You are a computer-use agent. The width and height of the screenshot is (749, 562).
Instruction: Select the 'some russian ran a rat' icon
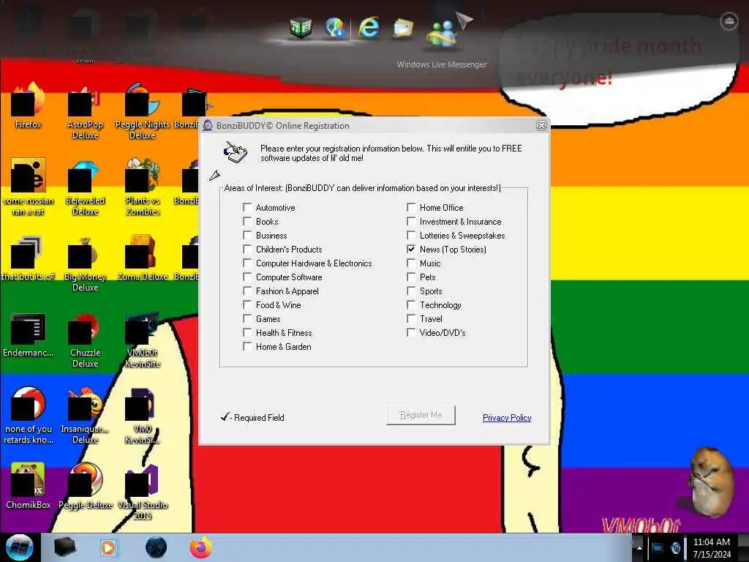(29, 187)
